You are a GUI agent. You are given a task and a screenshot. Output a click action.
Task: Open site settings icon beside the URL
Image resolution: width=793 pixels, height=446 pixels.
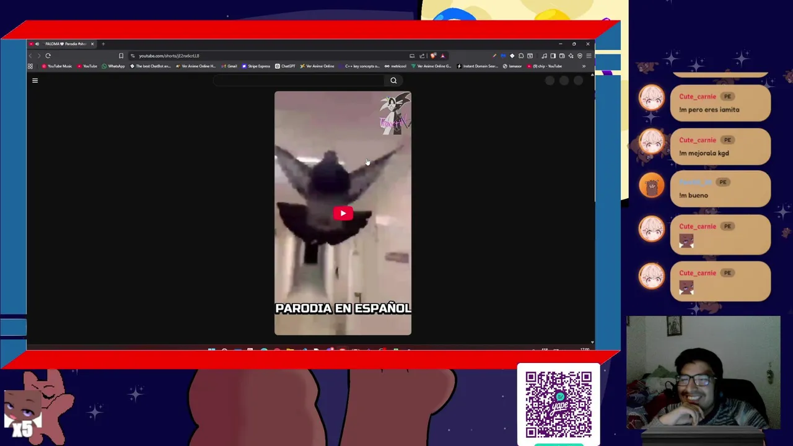pyautogui.click(x=133, y=56)
